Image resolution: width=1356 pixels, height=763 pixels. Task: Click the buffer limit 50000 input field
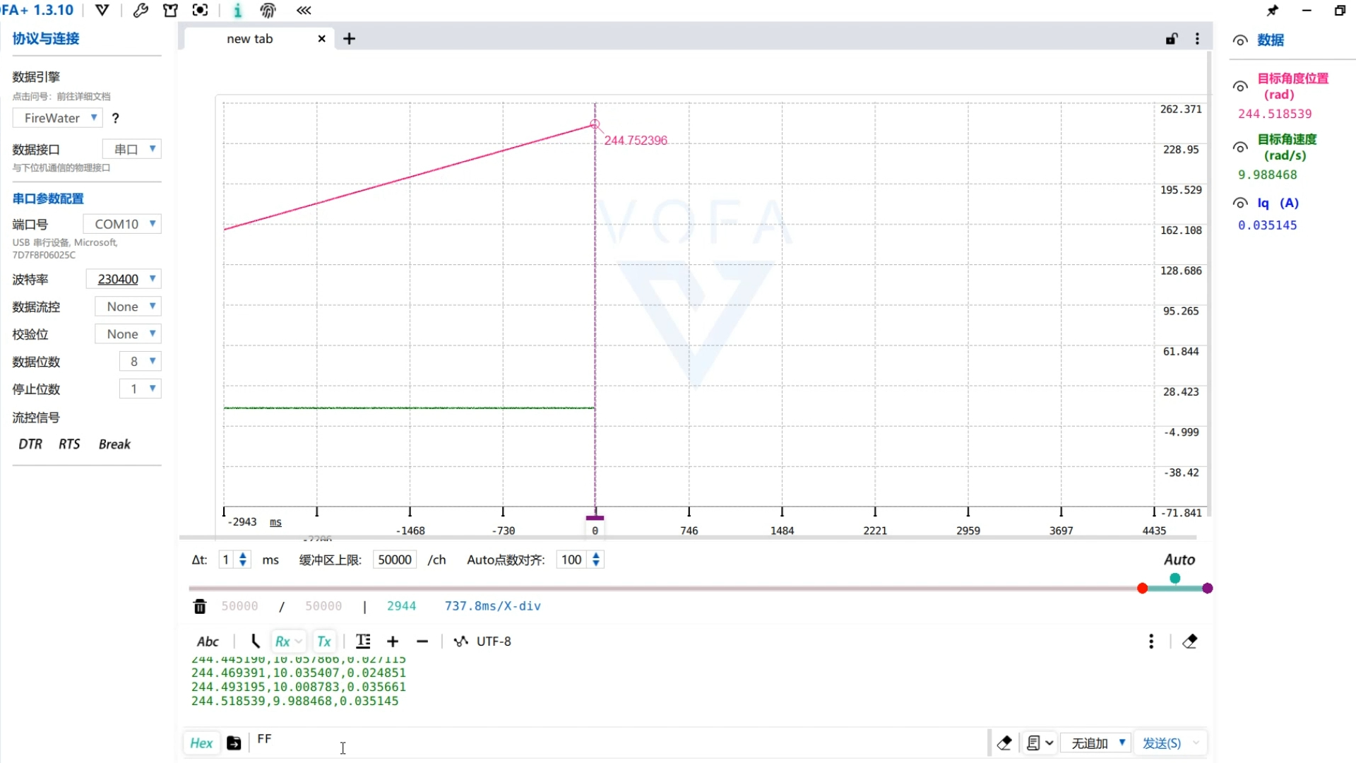(x=394, y=560)
